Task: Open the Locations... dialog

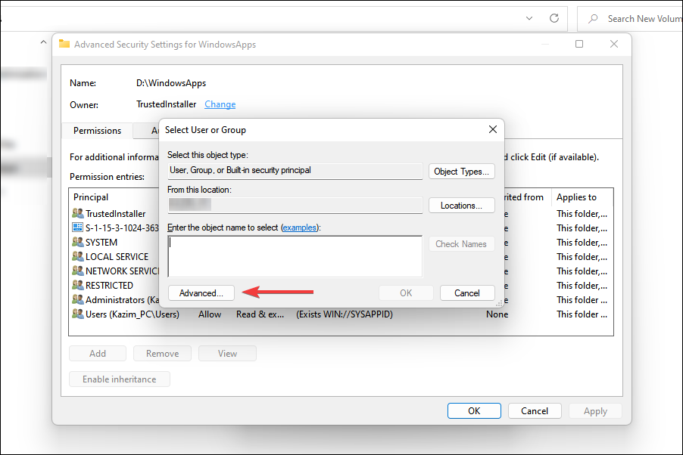Action: tap(461, 206)
